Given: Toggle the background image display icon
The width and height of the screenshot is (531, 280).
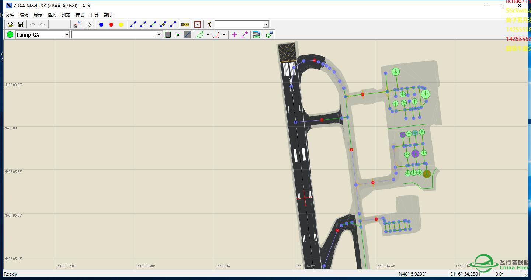Looking at the screenshot, I should coord(257,35).
